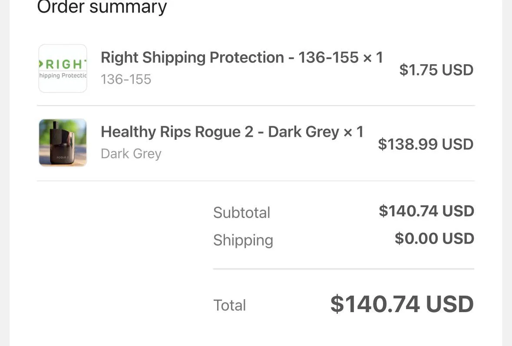Viewport: 512px width, 346px height.
Task: Click the divider line between the two items
Action: pos(256,105)
